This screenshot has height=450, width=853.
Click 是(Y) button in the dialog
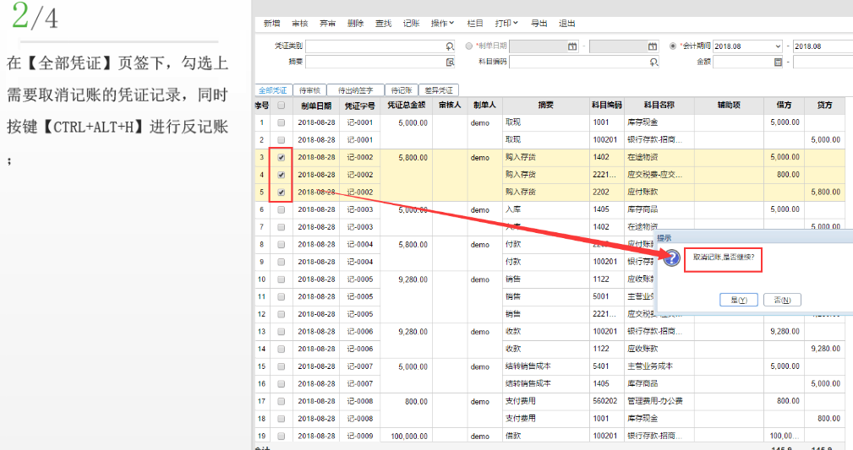(x=739, y=300)
